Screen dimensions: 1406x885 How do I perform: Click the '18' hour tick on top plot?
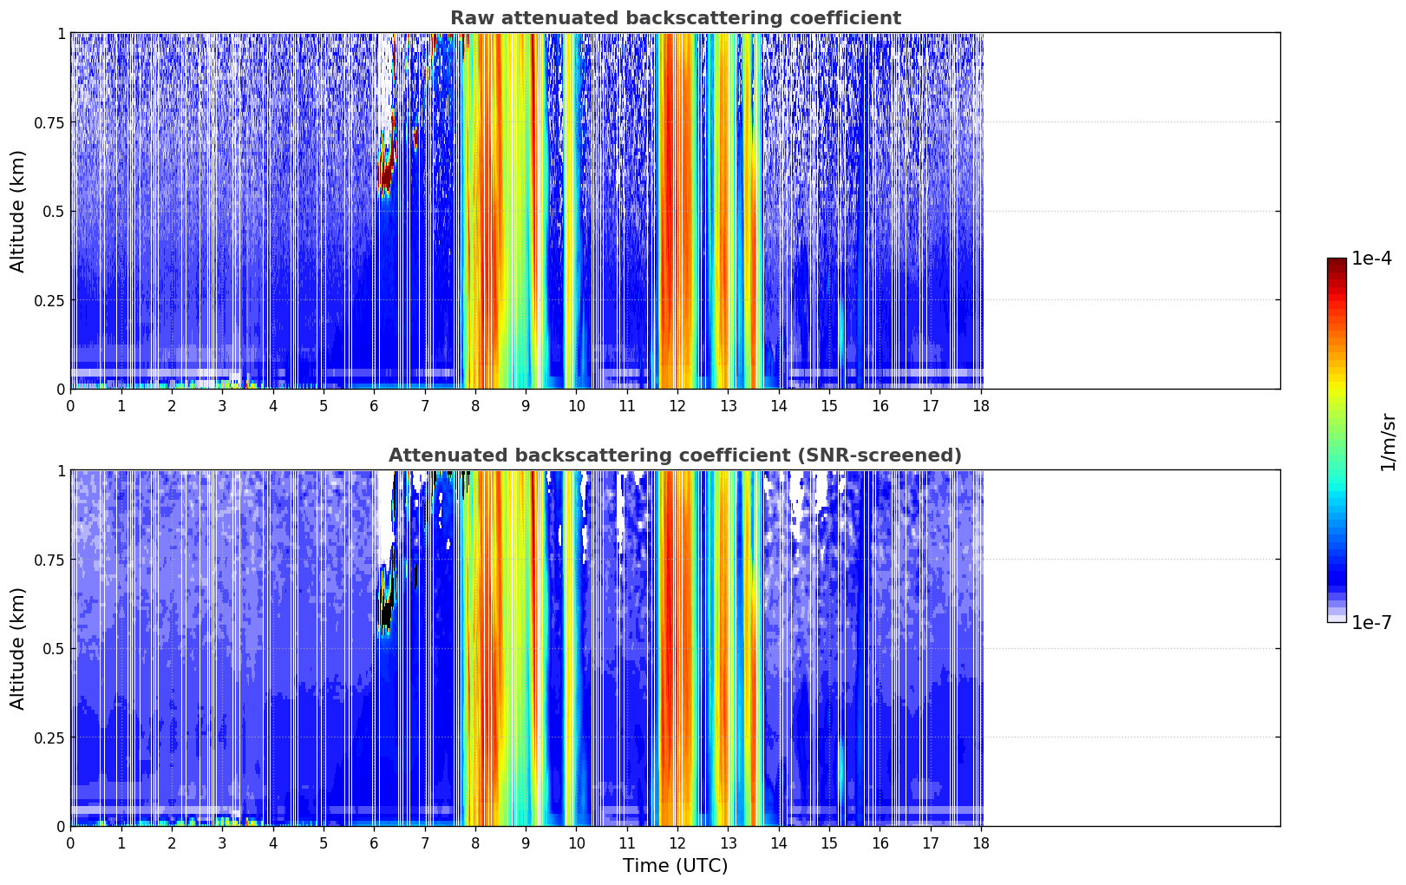coord(981,405)
